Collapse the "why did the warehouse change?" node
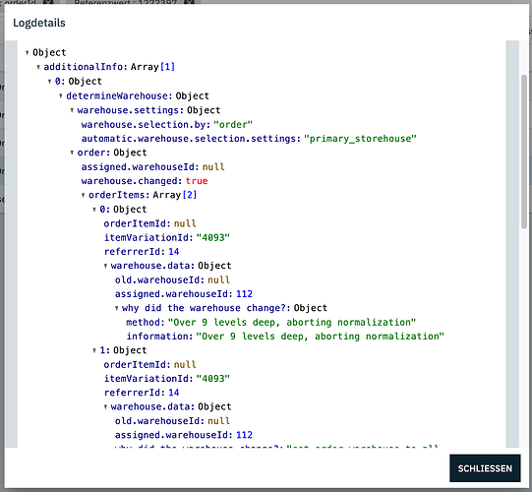The height and width of the screenshot is (492, 532). click(117, 308)
